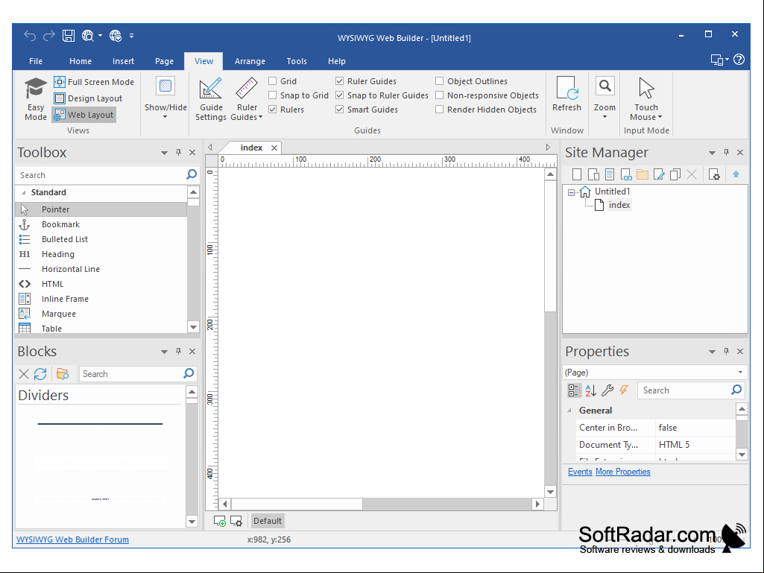Switch to Design Layout view
The image size is (764, 573).
88,98
